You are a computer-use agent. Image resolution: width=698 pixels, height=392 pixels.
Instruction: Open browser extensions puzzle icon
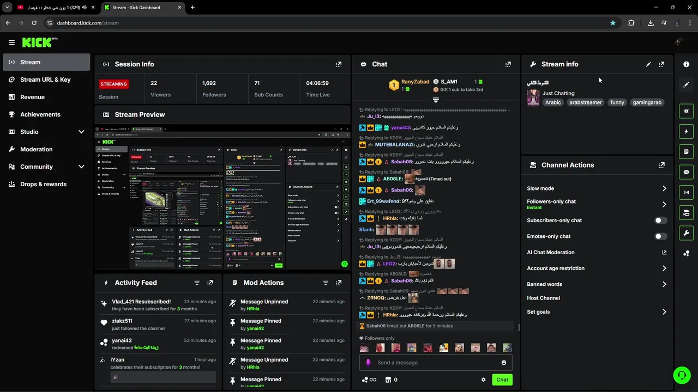coord(631,23)
